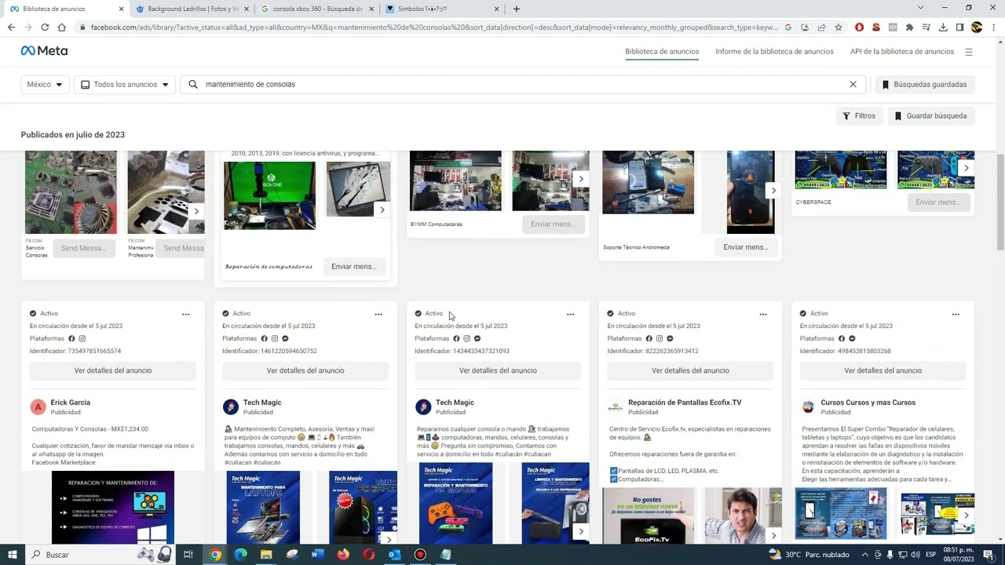
Task: Reload the page
Action: [45, 27]
